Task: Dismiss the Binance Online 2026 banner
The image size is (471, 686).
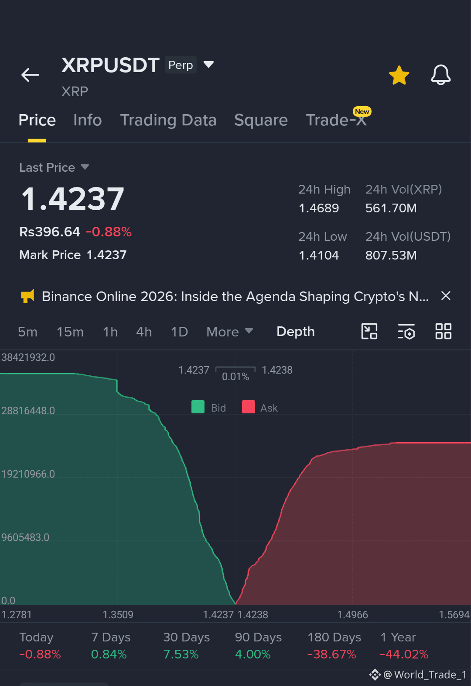Action: click(x=446, y=296)
